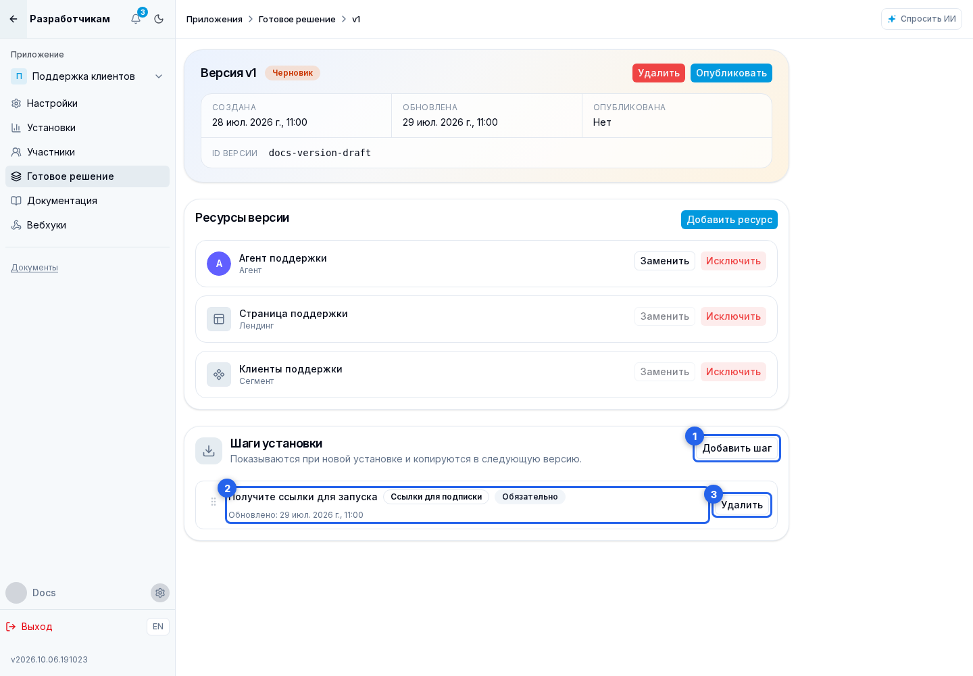
Task: Click the back arrow next to Разработчикам
Action: (14, 19)
